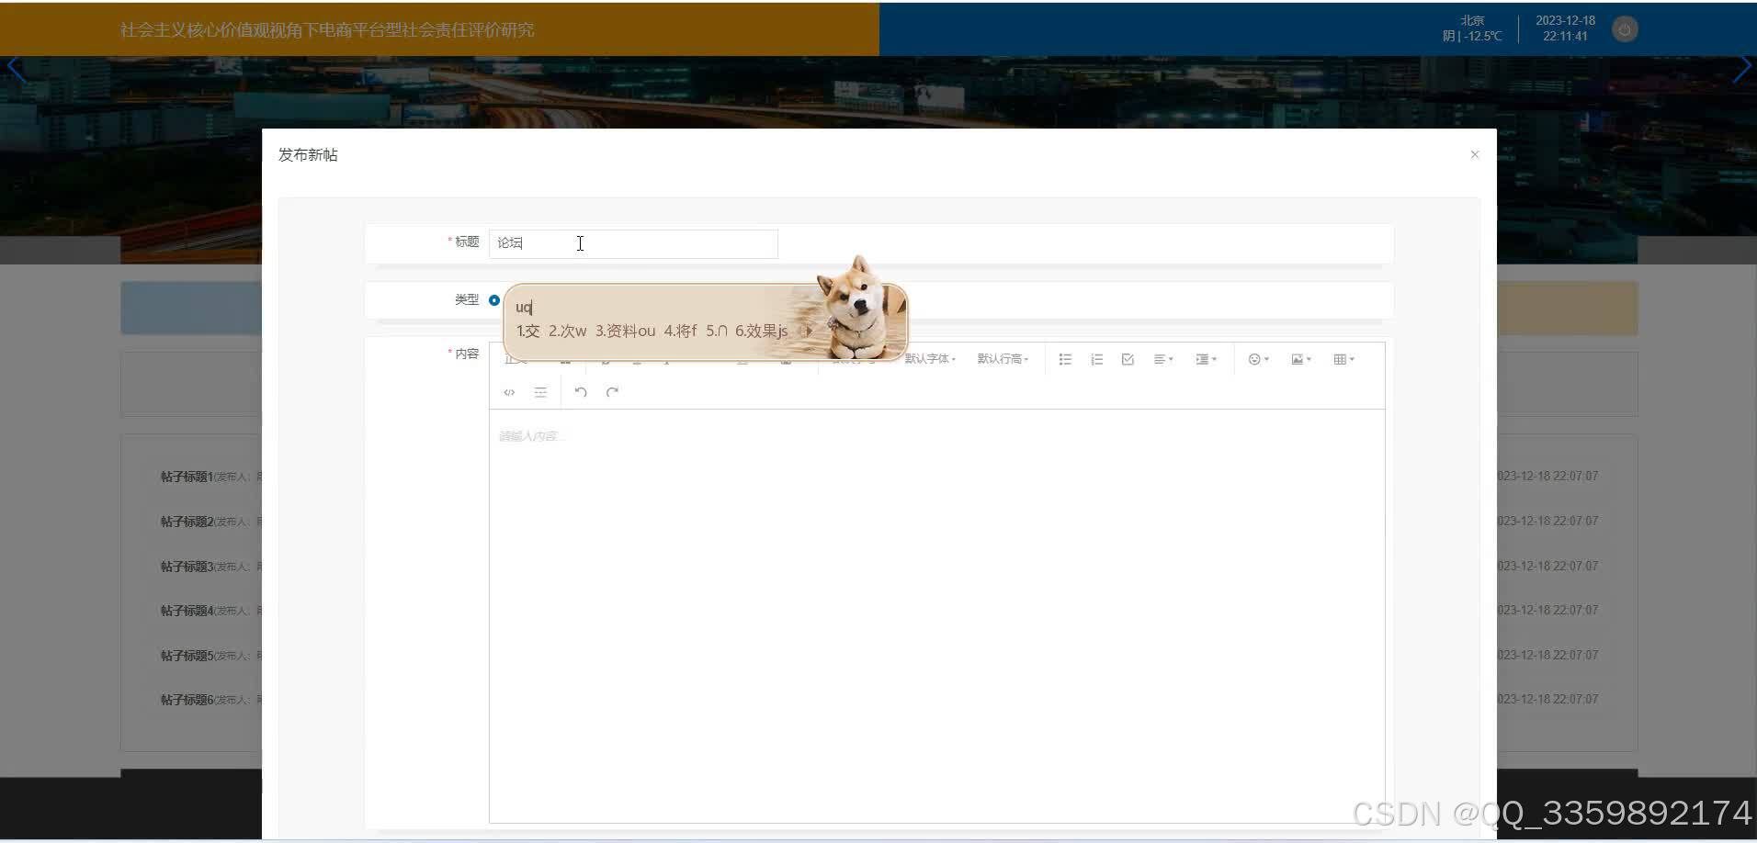Insert a horizontal divider line
1757x843 pixels.
[540, 392]
